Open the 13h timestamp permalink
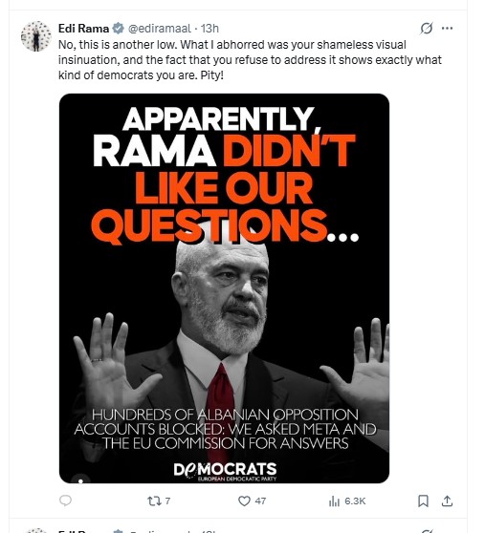This screenshot has width=485, height=533. point(209,29)
